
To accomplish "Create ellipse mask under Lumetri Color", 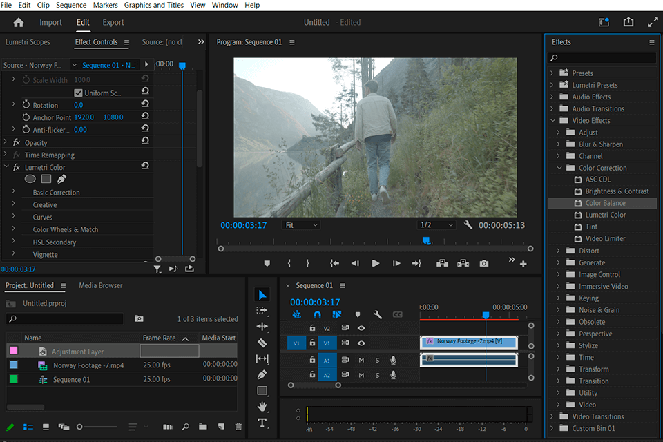I will [x=30, y=179].
